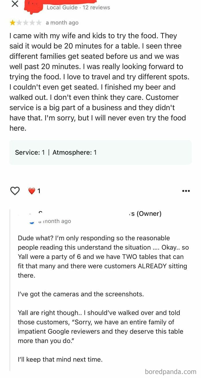Click the review's 'a month ago' timestamp
Image resolution: width=201 pixels, height=378 pixels.
click(62, 22)
